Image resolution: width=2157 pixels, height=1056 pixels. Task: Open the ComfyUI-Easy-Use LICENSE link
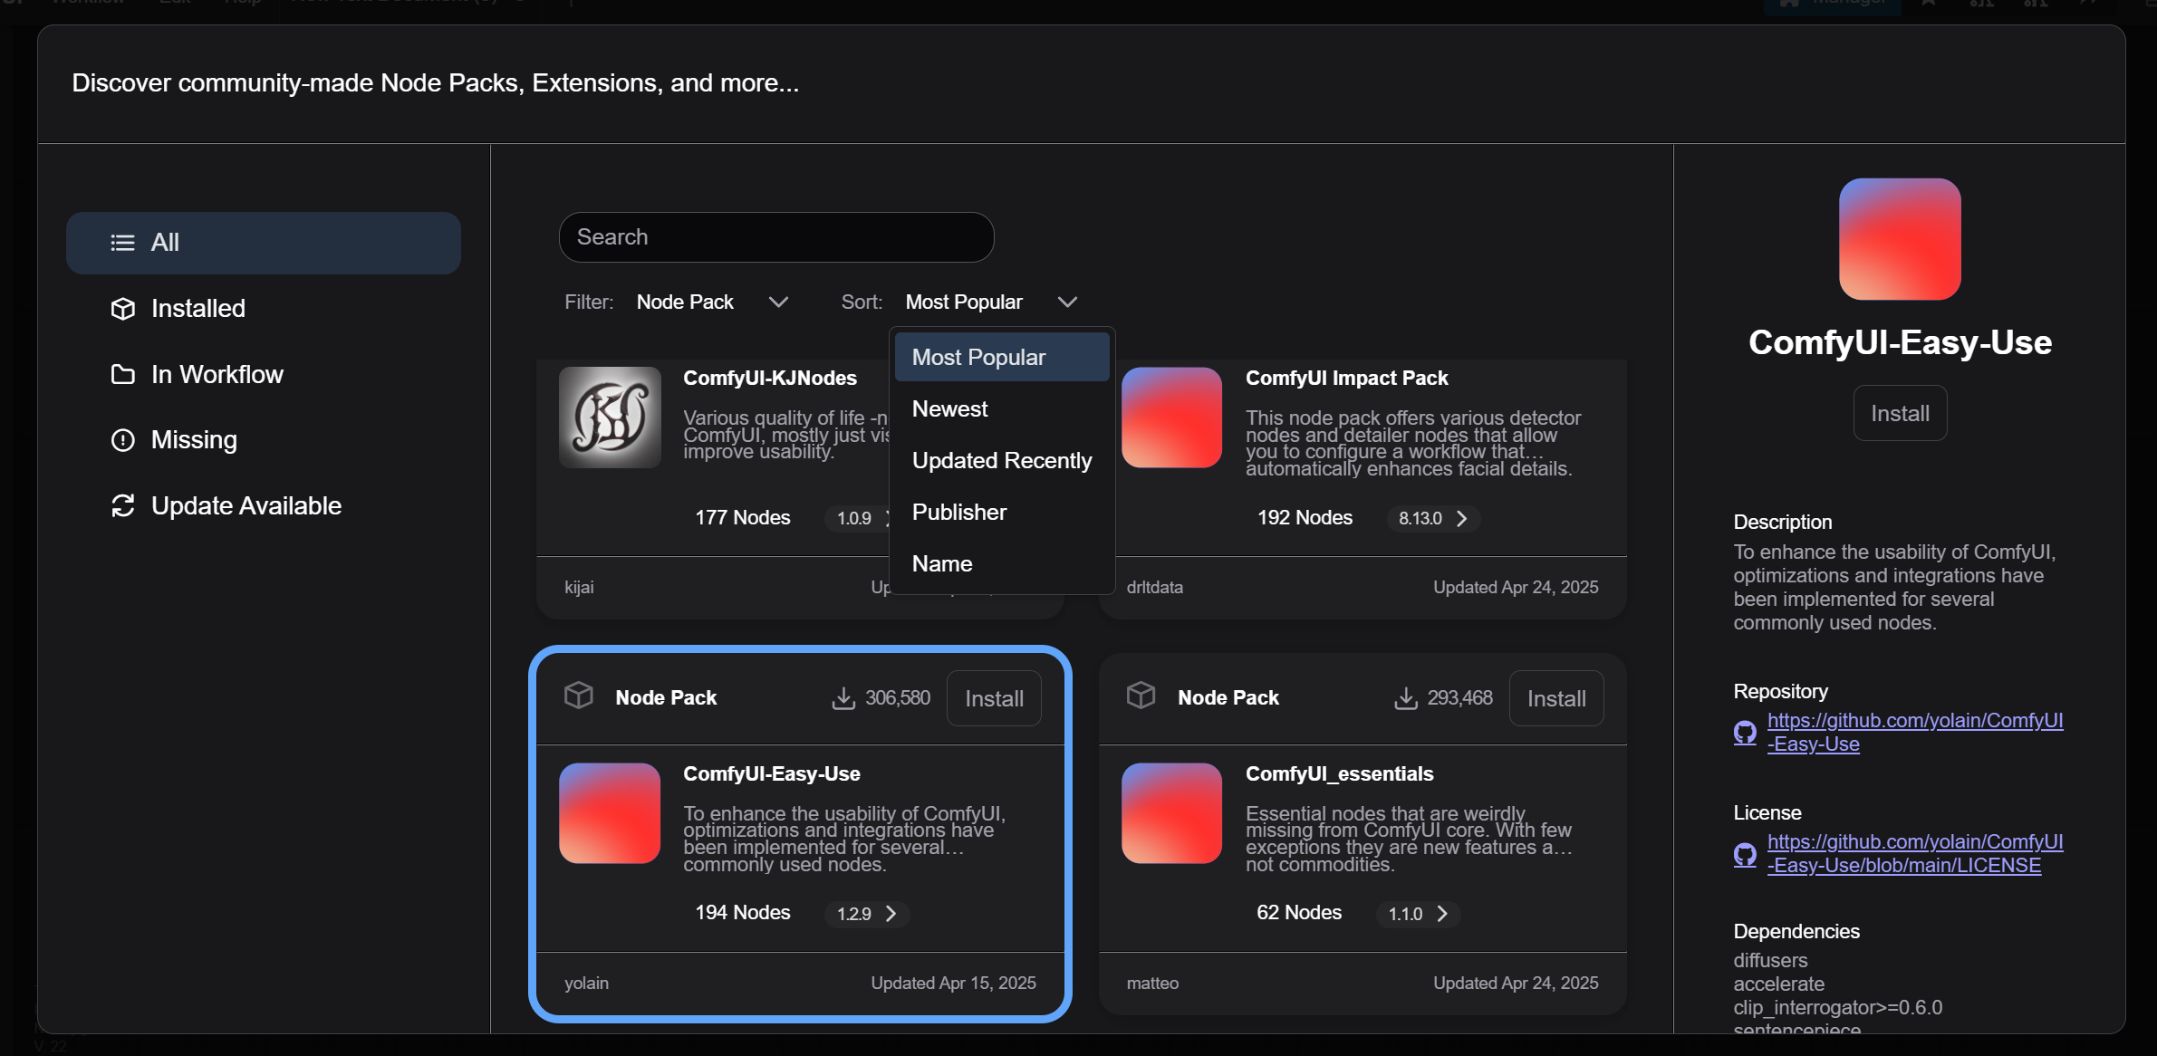[1915, 853]
